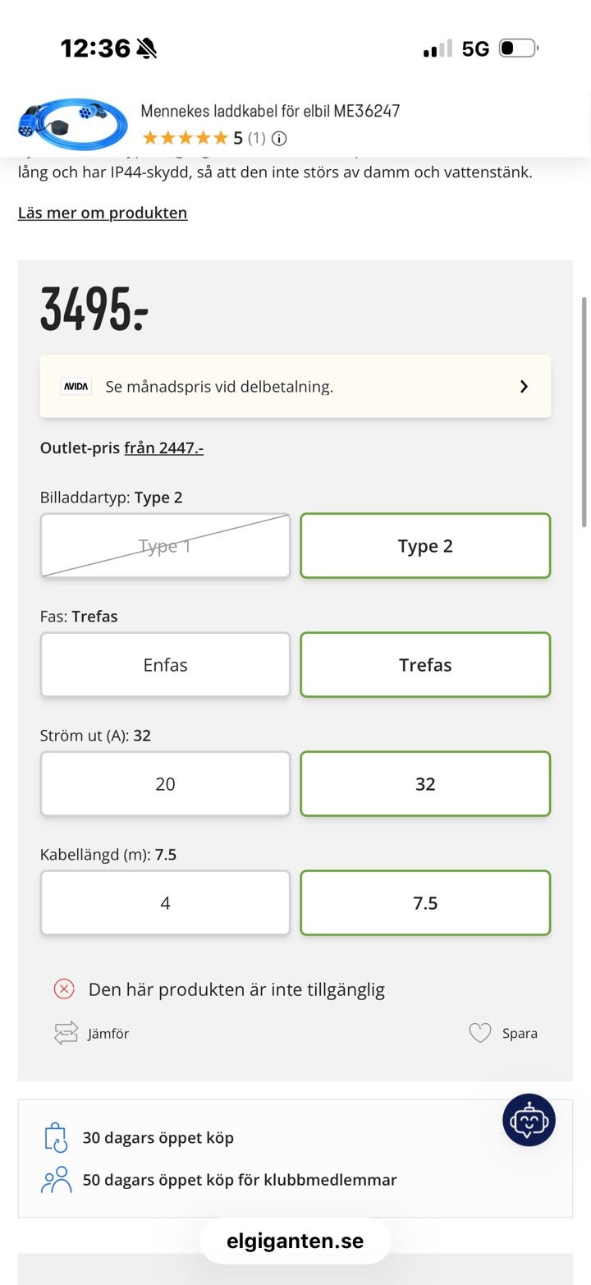Screen dimensions: 591x1285
Task: Choose the Trefas phase option
Action: point(425,664)
